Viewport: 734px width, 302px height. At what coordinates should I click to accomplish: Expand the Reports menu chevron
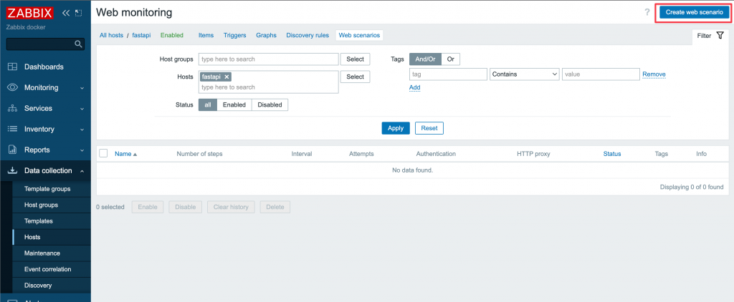pos(82,150)
